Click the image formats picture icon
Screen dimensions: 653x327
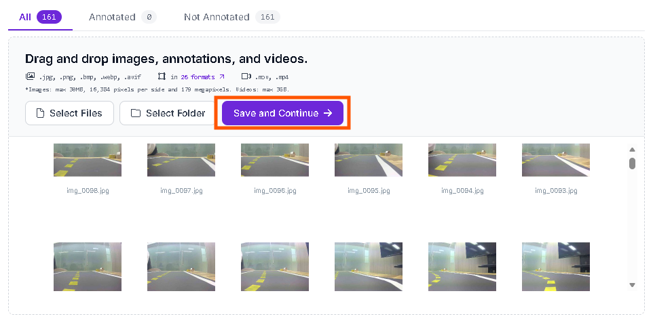30,77
